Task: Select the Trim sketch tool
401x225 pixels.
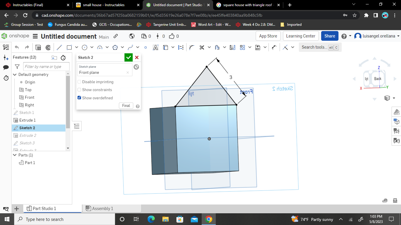Action: pyautogui.click(x=202, y=47)
